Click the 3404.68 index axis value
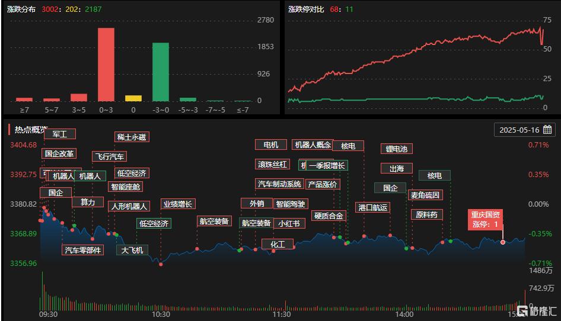 pos(23,145)
